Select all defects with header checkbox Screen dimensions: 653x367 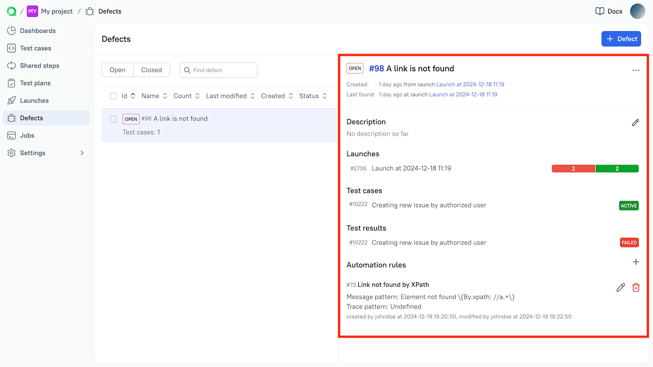pyautogui.click(x=113, y=96)
